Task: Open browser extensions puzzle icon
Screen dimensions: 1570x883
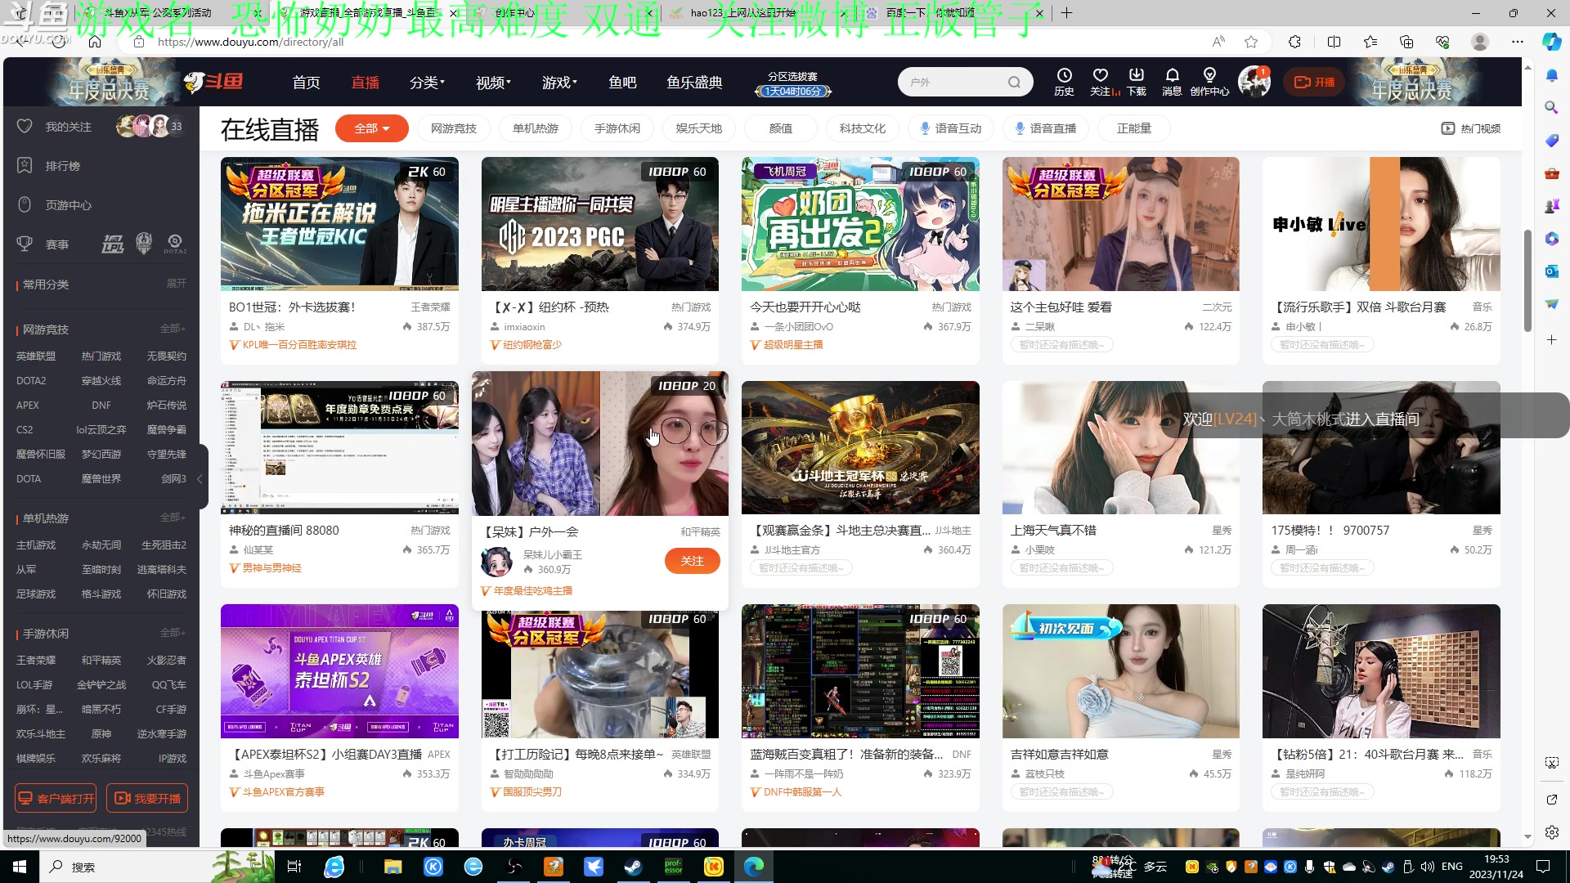Action: pos(1294,42)
